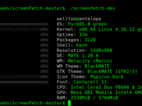Click the Font Cantarell 11 value
142x106 pixels.
point(90,82)
